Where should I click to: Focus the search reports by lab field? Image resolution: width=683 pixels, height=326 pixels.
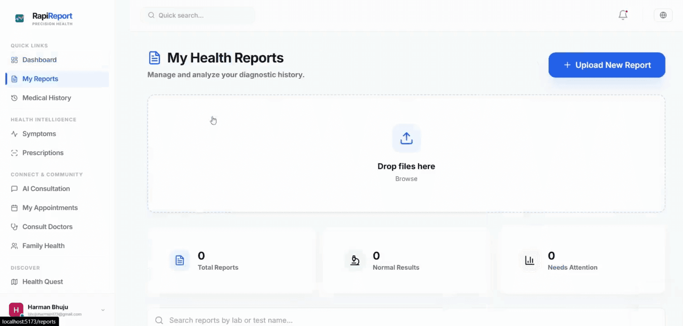406,320
